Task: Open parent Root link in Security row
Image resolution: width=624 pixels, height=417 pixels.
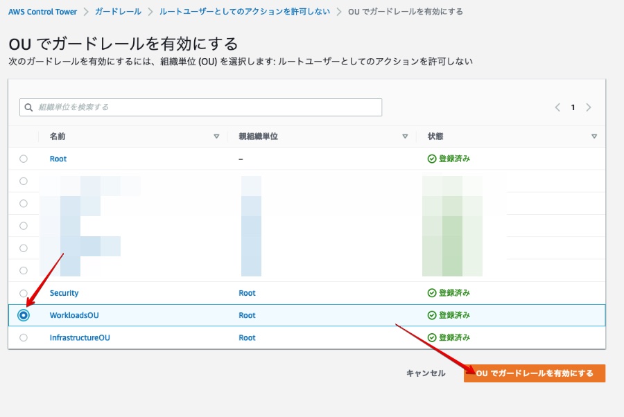Action: pos(247,293)
